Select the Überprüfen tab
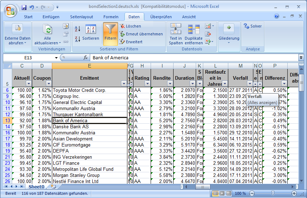 (161, 17)
